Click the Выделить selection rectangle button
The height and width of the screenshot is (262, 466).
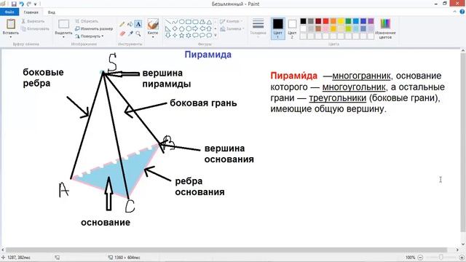coord(63,24)
